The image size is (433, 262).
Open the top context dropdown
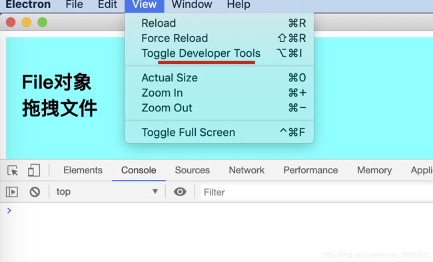(x=107, y=191)
